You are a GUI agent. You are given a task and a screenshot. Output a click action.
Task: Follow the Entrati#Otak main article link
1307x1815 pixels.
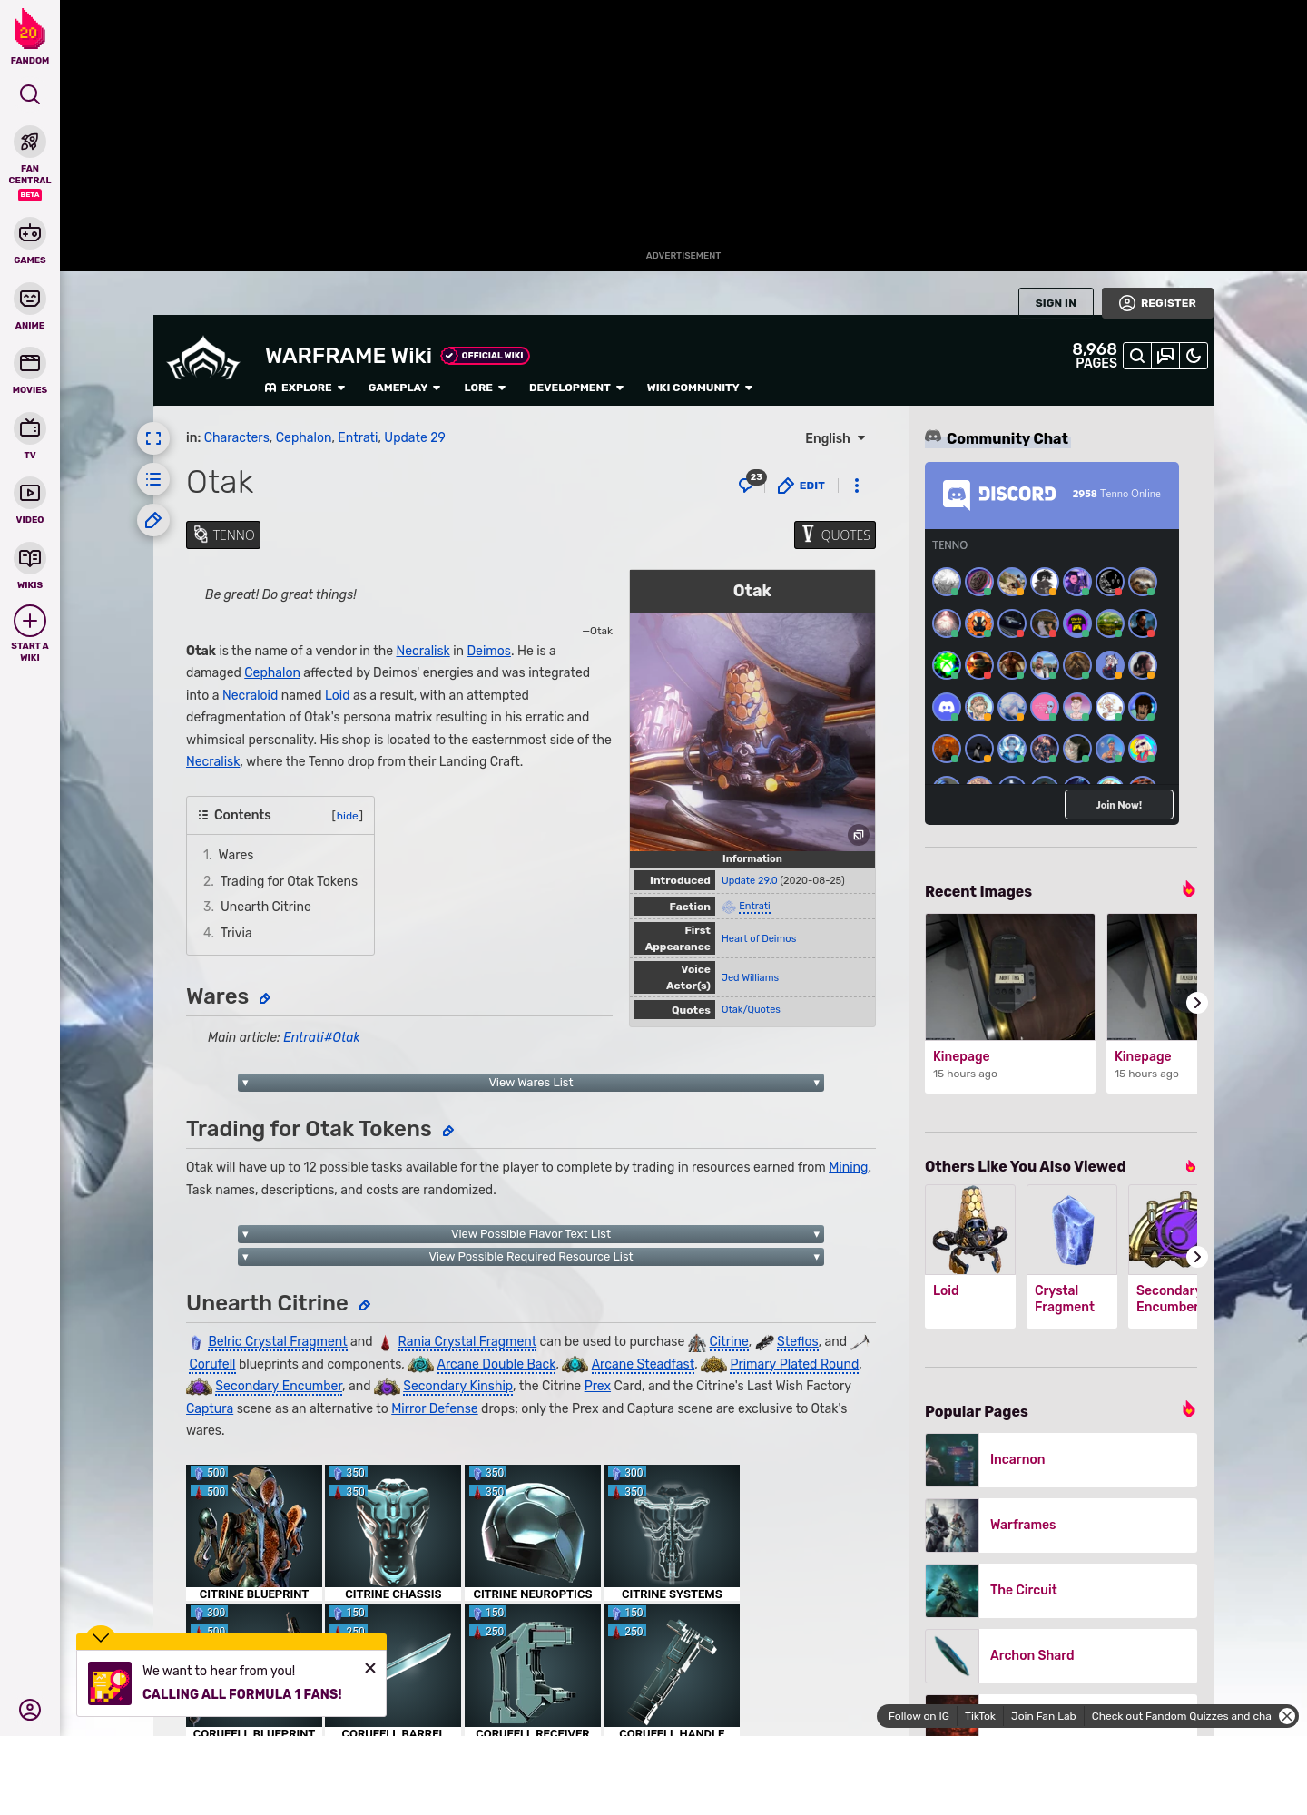[321, 1037]
